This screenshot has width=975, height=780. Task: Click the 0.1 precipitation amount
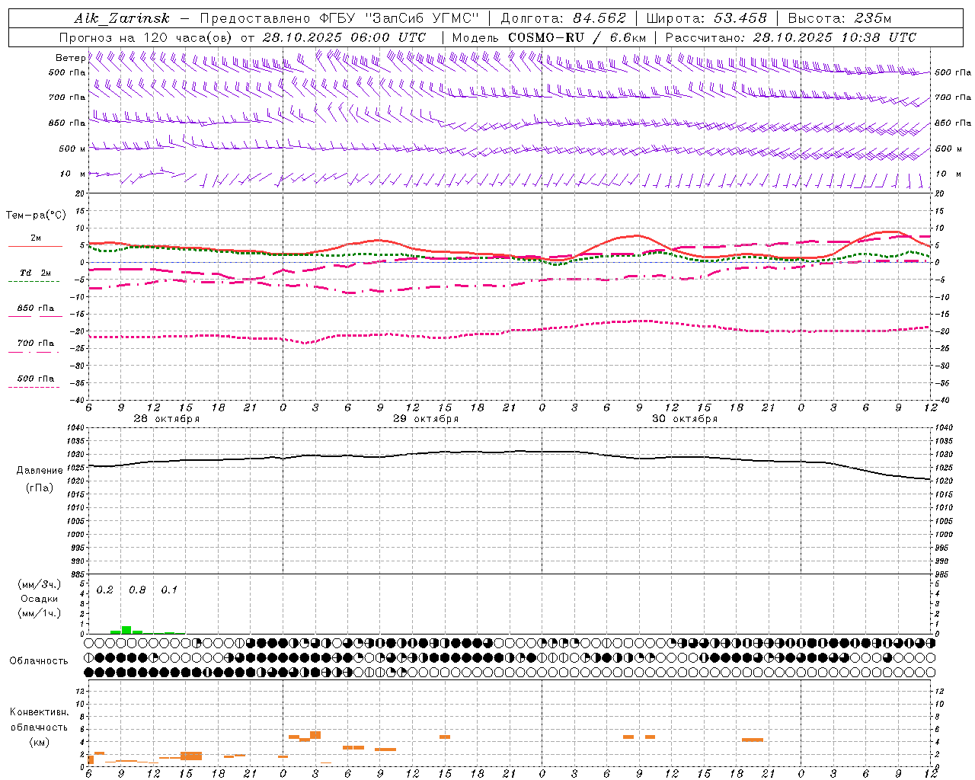coord(169,590)
